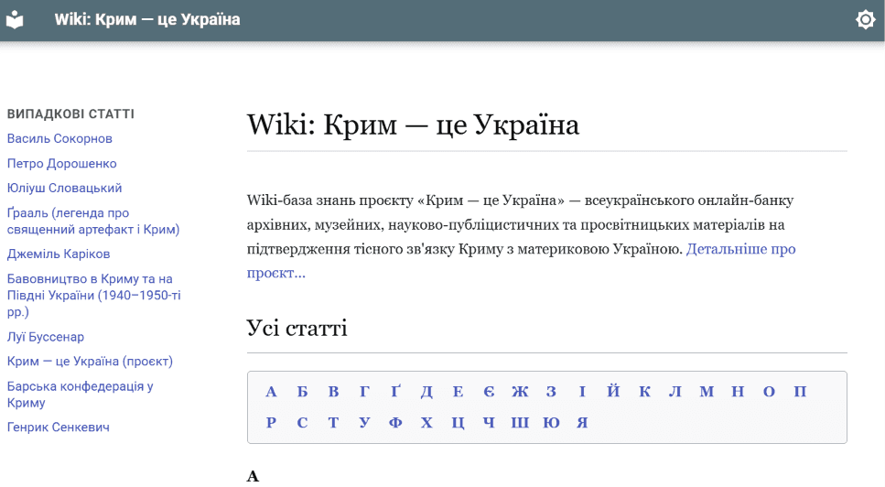Click the main page title heading
The image size is (885, 487).
(x=413, y=124)
